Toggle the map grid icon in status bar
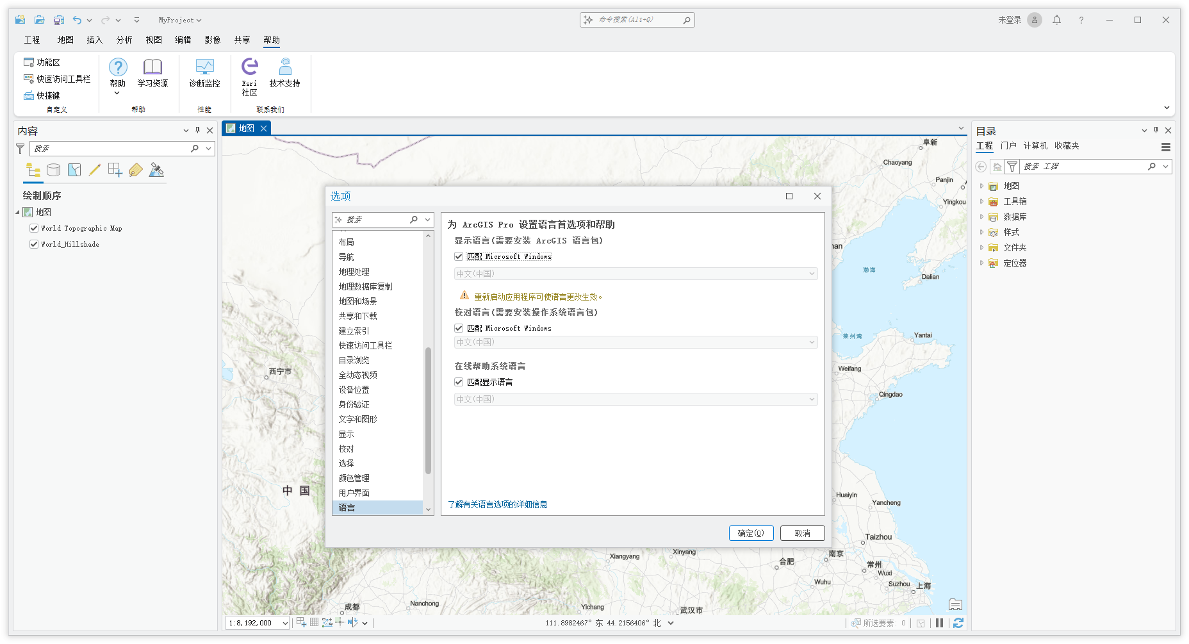This screenshot has width=1189, height=644. pos(314,622)
